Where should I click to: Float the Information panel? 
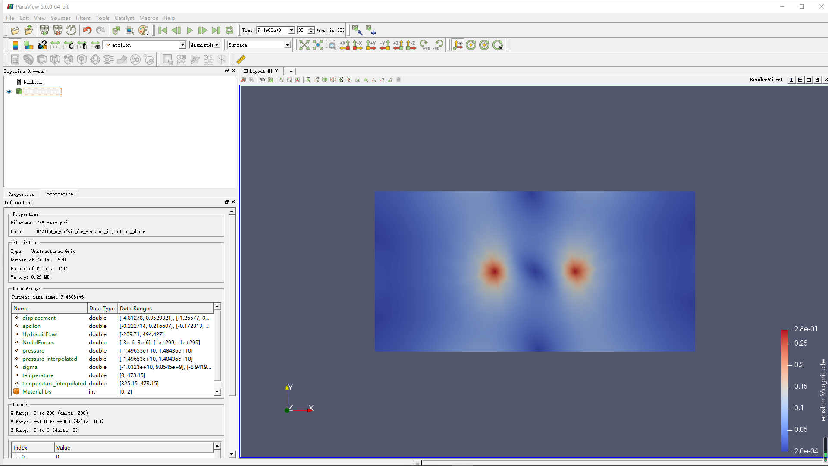[227, 202]
